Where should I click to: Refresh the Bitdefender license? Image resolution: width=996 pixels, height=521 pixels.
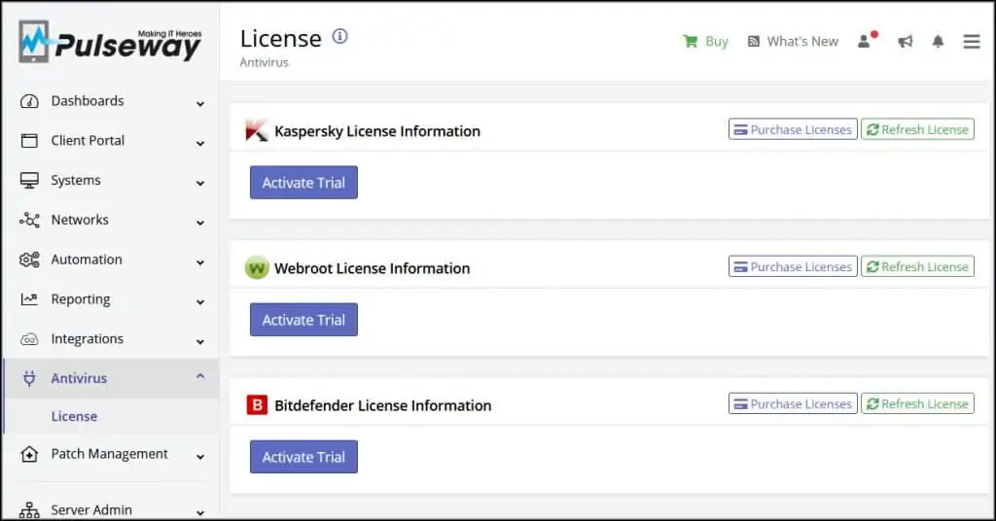917,403
